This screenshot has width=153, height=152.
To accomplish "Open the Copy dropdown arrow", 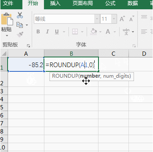I will pos(27,25).
